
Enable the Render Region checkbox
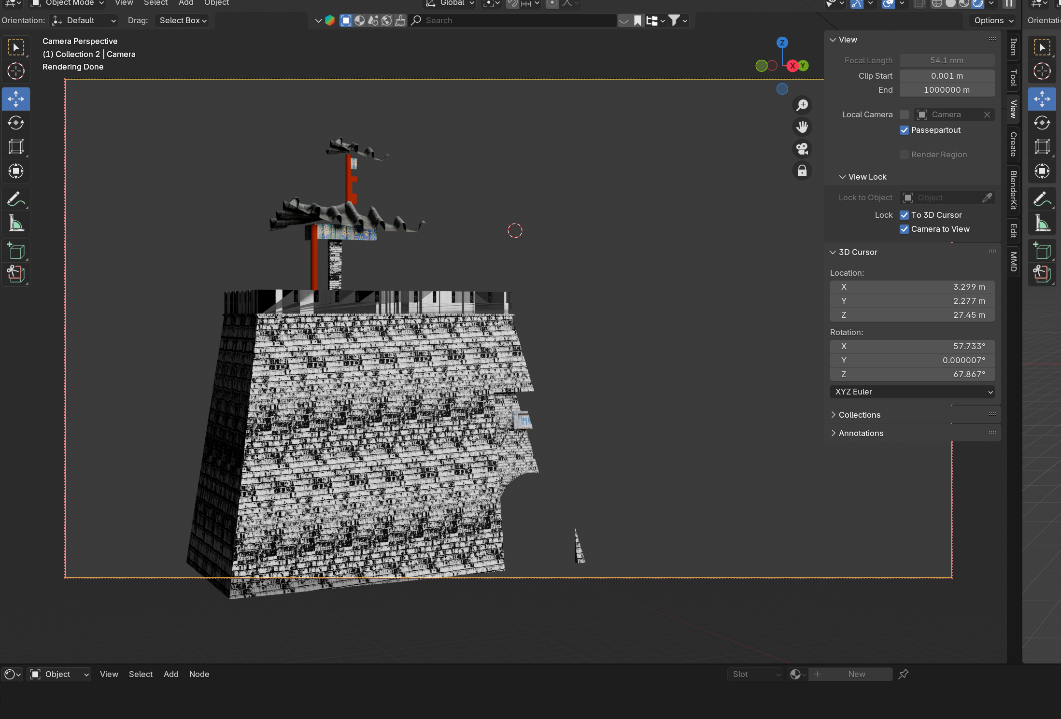pos(905,155)
